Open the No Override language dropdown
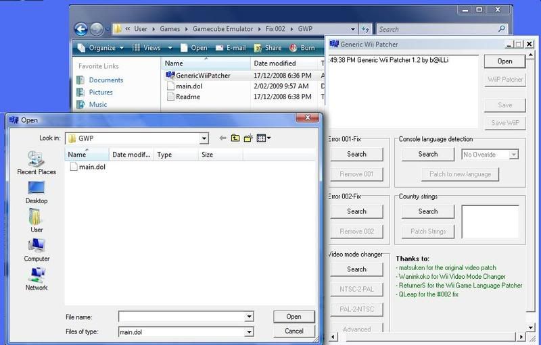Viewport: 541px width, 345px height. 514,155
